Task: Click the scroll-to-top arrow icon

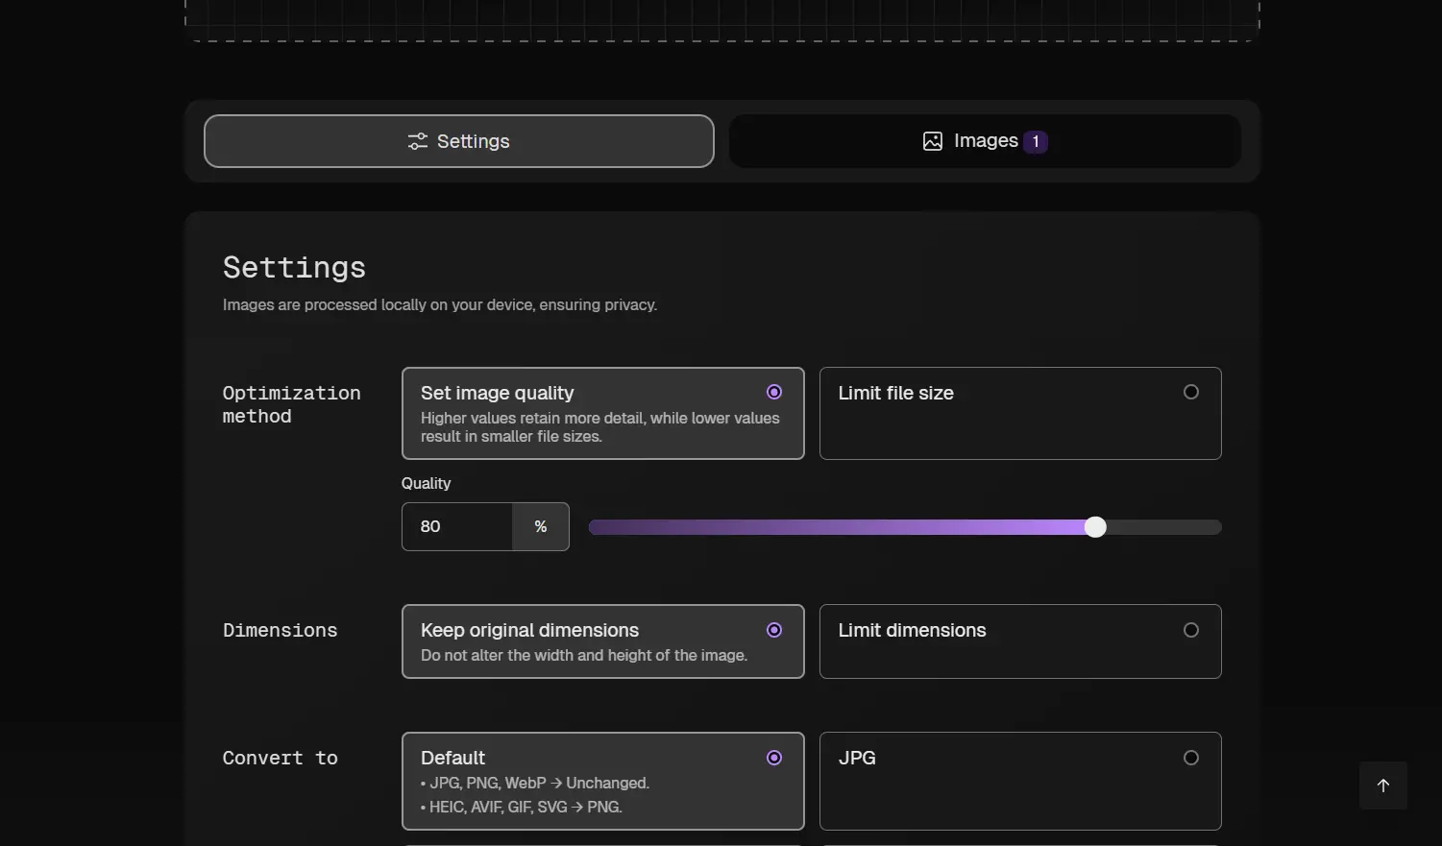Action: click(1382, 786)
